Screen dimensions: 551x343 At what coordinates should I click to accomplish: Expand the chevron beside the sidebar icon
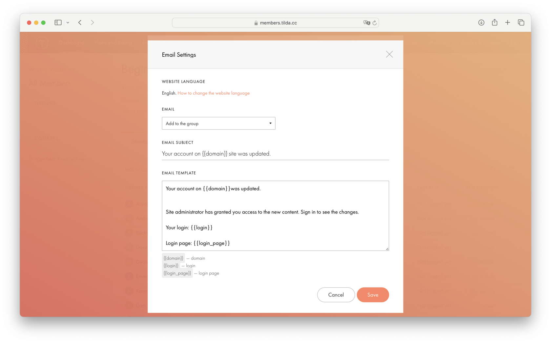click(x=68, y=22)
